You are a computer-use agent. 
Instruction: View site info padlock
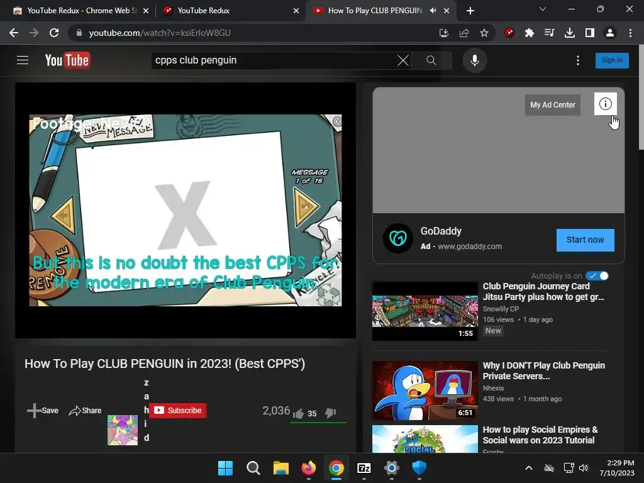click(79, 33)
